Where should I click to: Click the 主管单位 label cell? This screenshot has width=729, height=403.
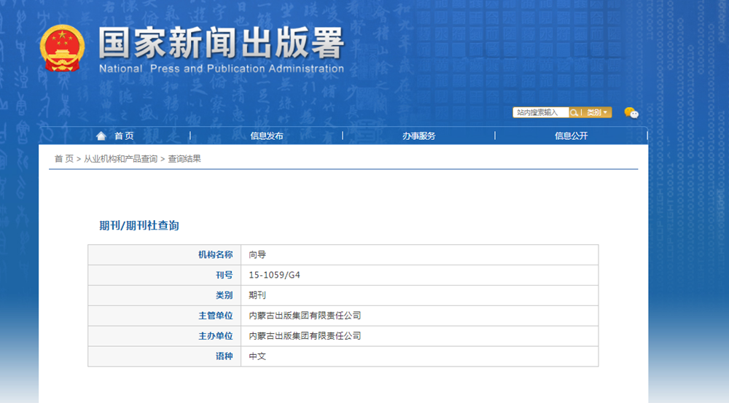(165, 316)
